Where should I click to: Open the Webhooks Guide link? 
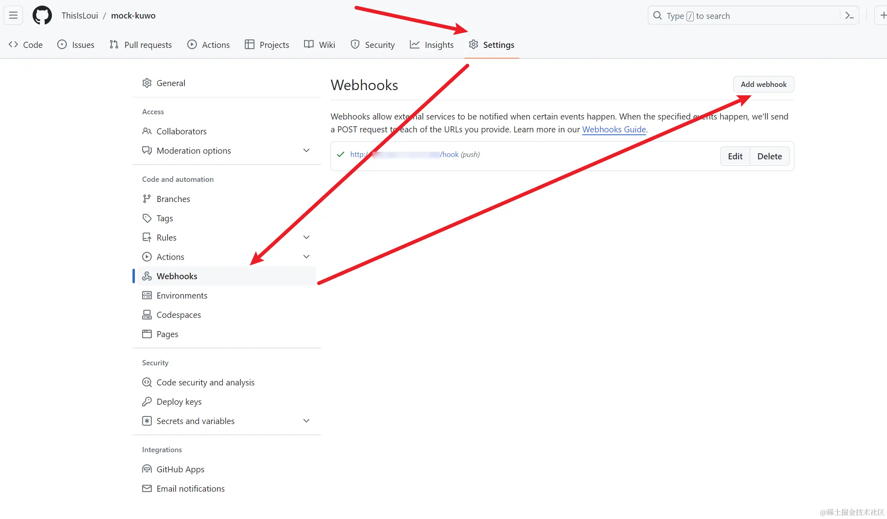click(614, 130)
